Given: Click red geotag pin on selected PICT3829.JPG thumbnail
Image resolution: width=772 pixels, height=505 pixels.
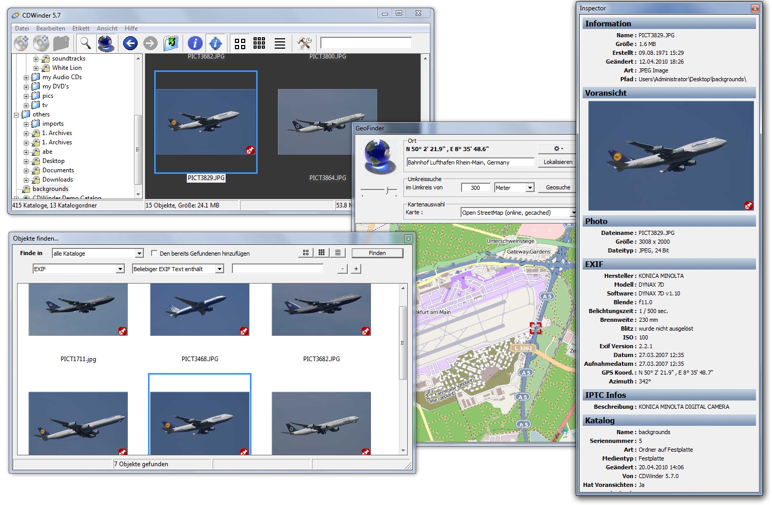Looking at the screenshot, I should [250, 150].
